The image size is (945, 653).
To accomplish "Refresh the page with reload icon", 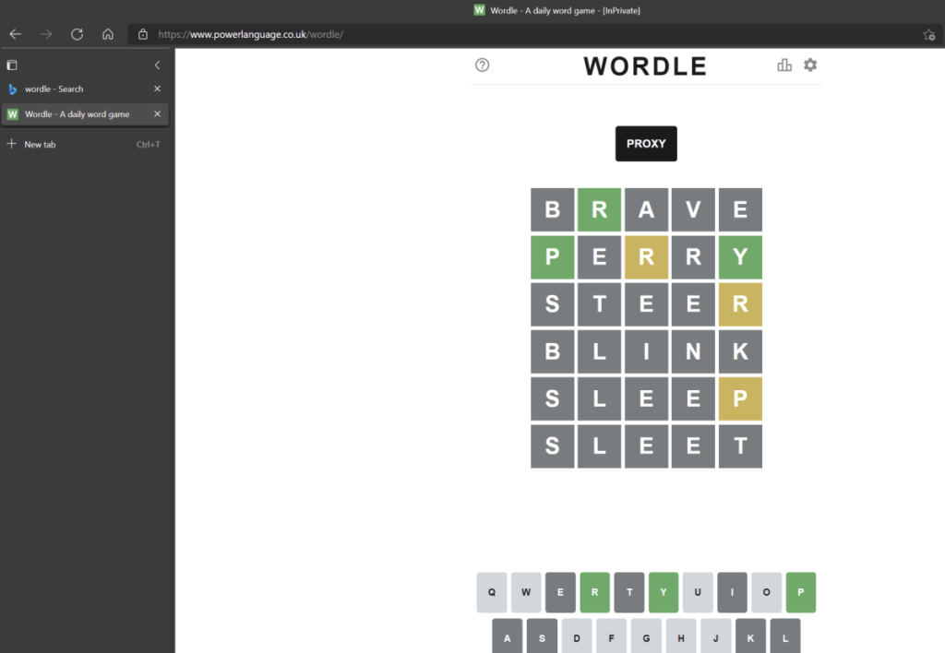I will (78, 34).
